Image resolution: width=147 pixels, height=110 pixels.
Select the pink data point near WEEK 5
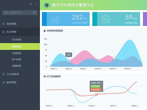click(x=114, y=58)
